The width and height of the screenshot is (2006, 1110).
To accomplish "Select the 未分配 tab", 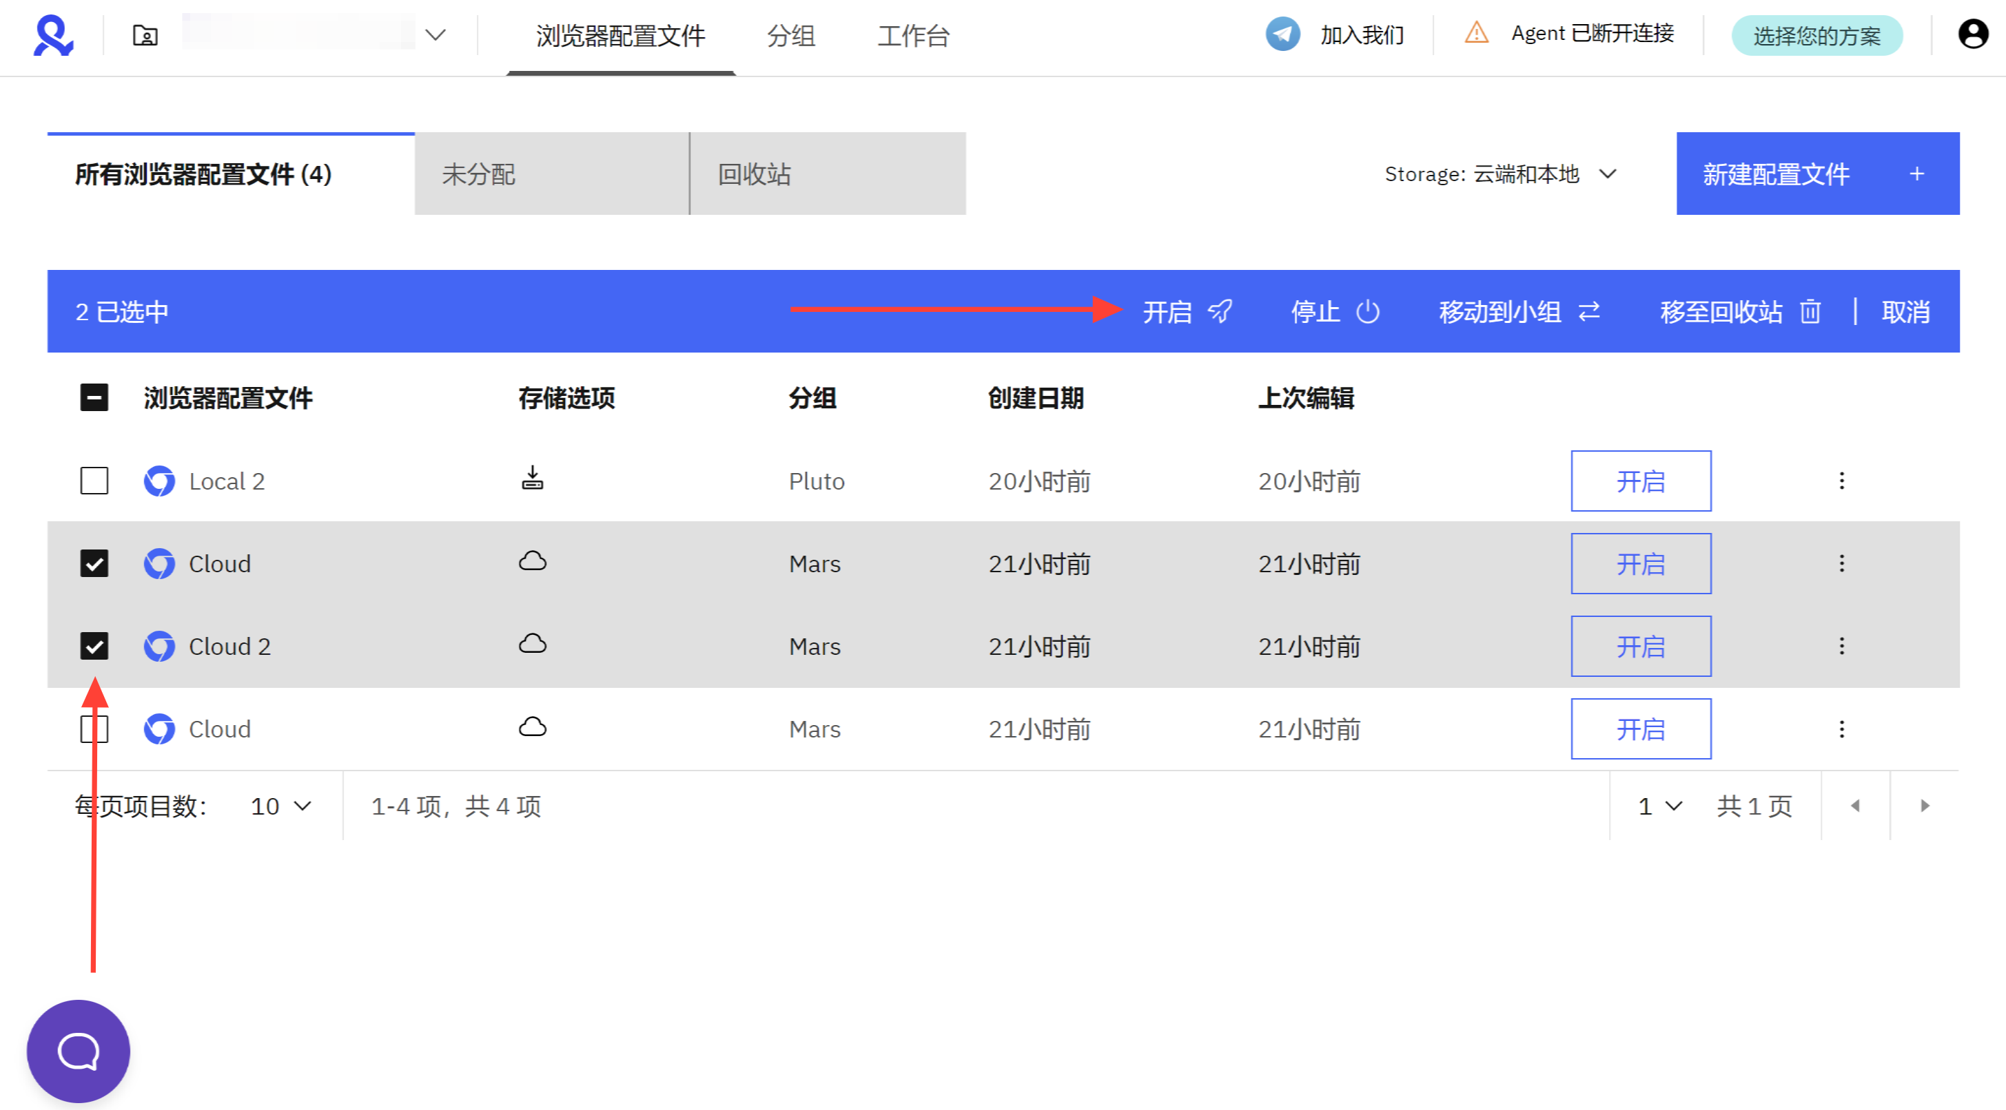I will (x=552, y=174).
